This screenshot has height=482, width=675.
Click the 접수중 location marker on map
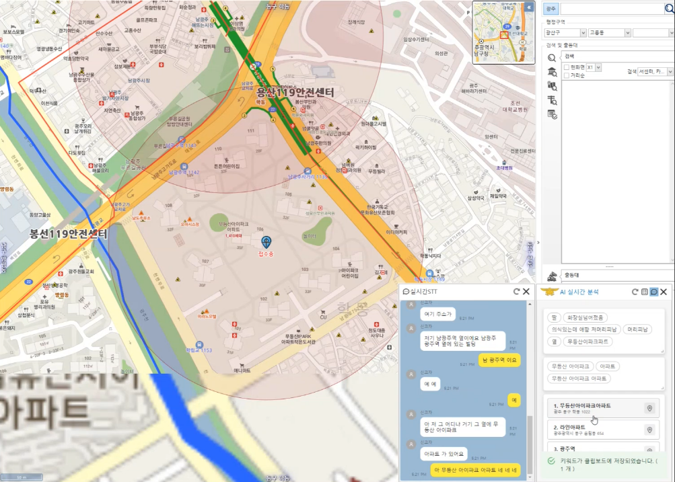[267, 242]
